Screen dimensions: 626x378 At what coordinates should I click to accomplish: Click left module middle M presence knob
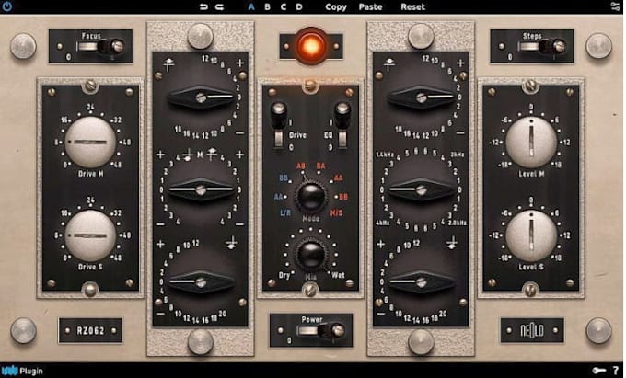click(201, 189)
